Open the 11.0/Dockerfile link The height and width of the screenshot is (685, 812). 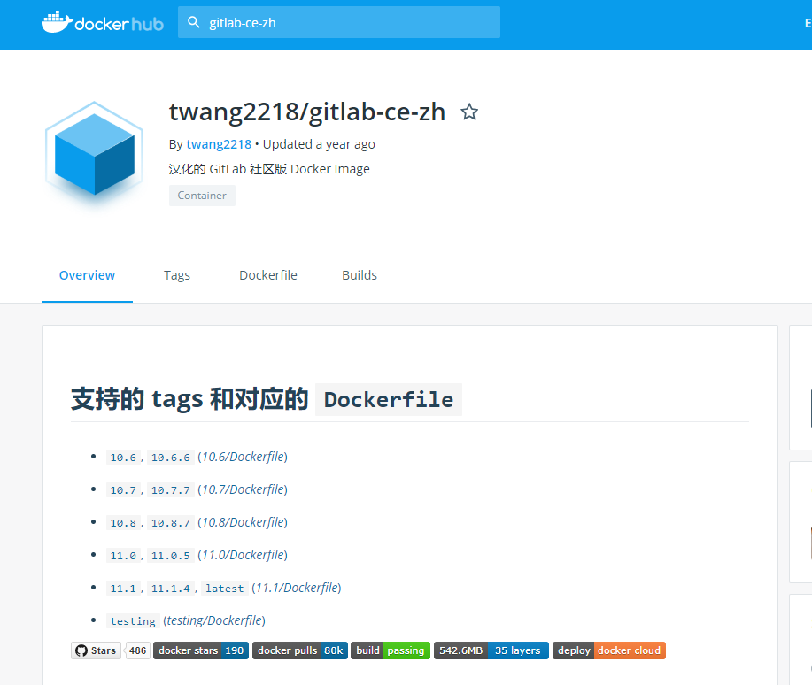tap(243, 555)
